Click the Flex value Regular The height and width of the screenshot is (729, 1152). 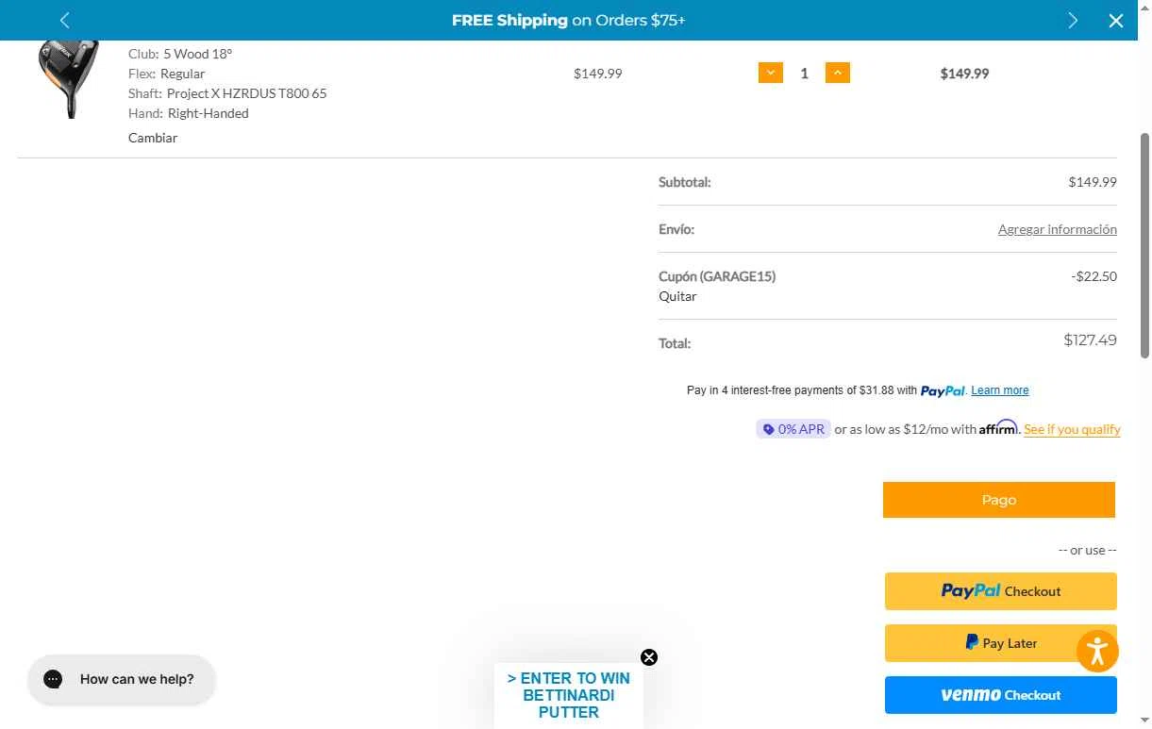pos(183,74)
